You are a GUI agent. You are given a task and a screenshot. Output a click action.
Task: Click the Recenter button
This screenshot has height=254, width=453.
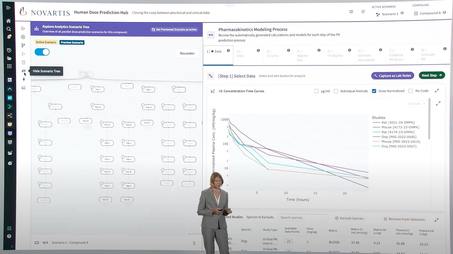(x=187, y=53)
